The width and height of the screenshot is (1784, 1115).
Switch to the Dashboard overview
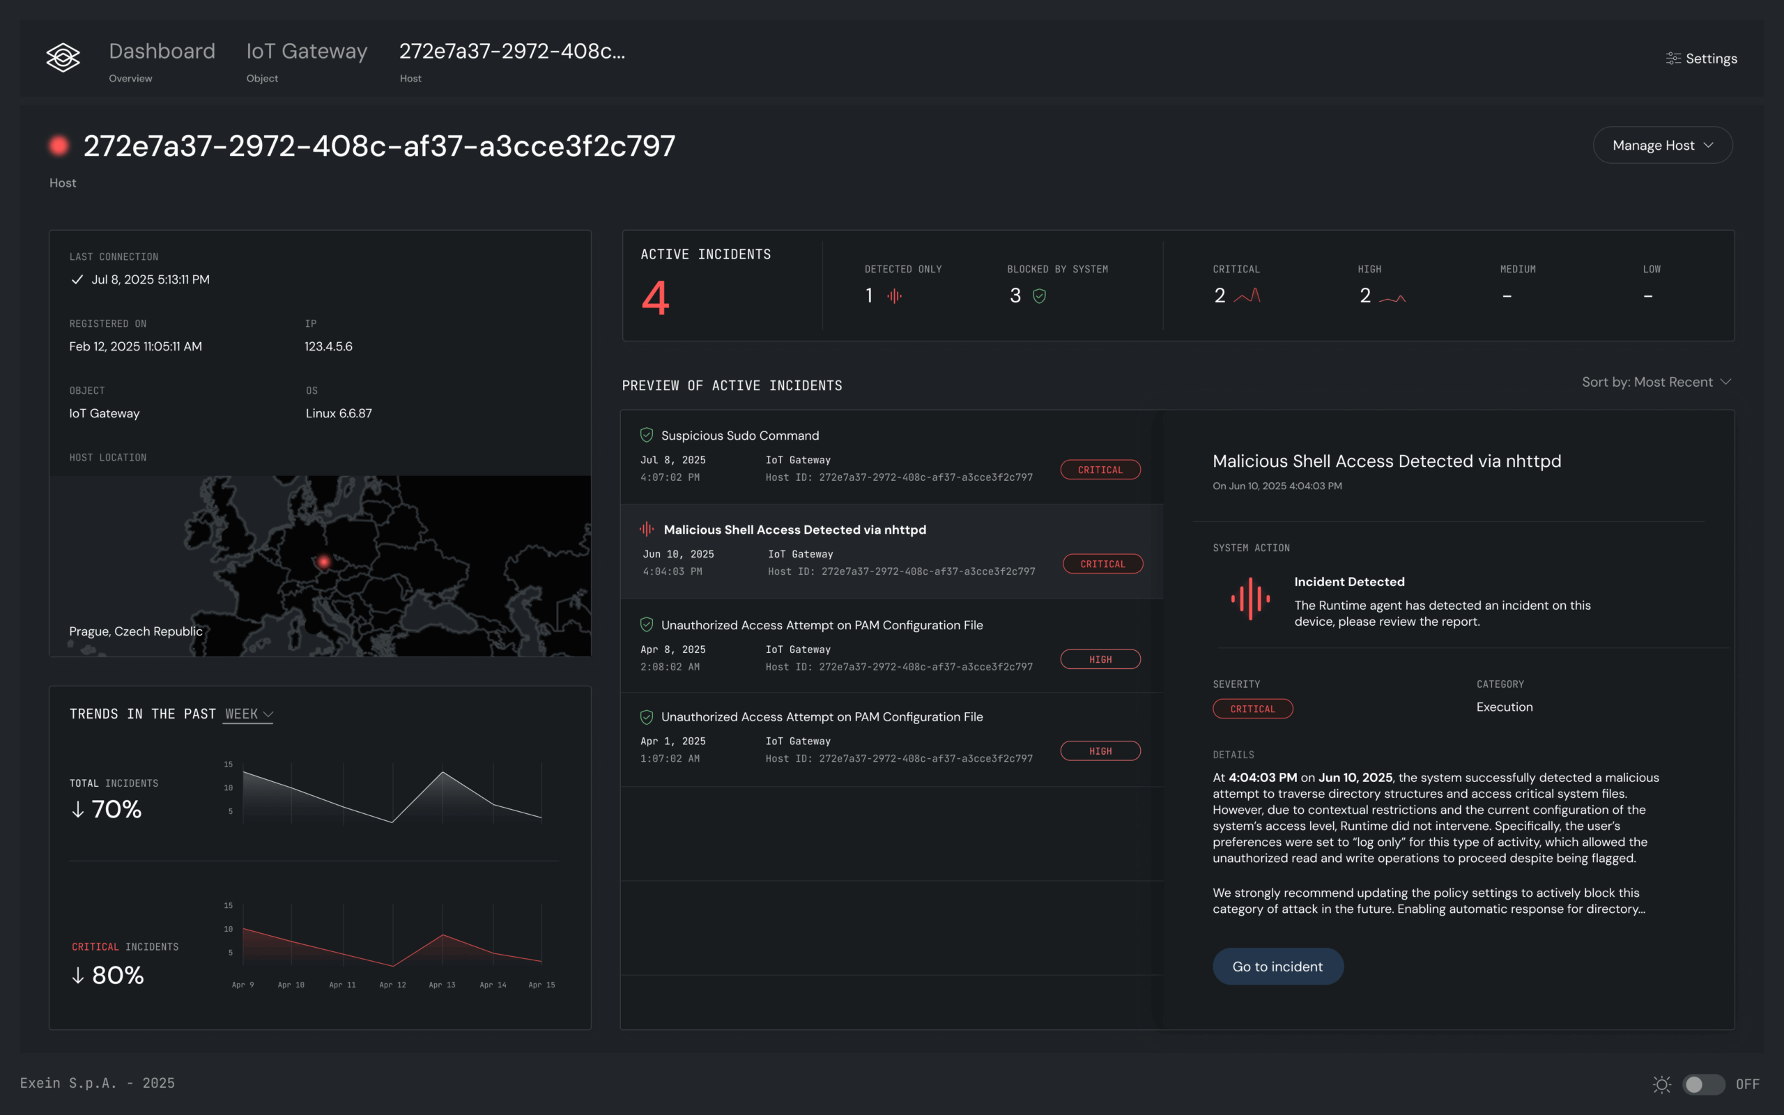162,51
